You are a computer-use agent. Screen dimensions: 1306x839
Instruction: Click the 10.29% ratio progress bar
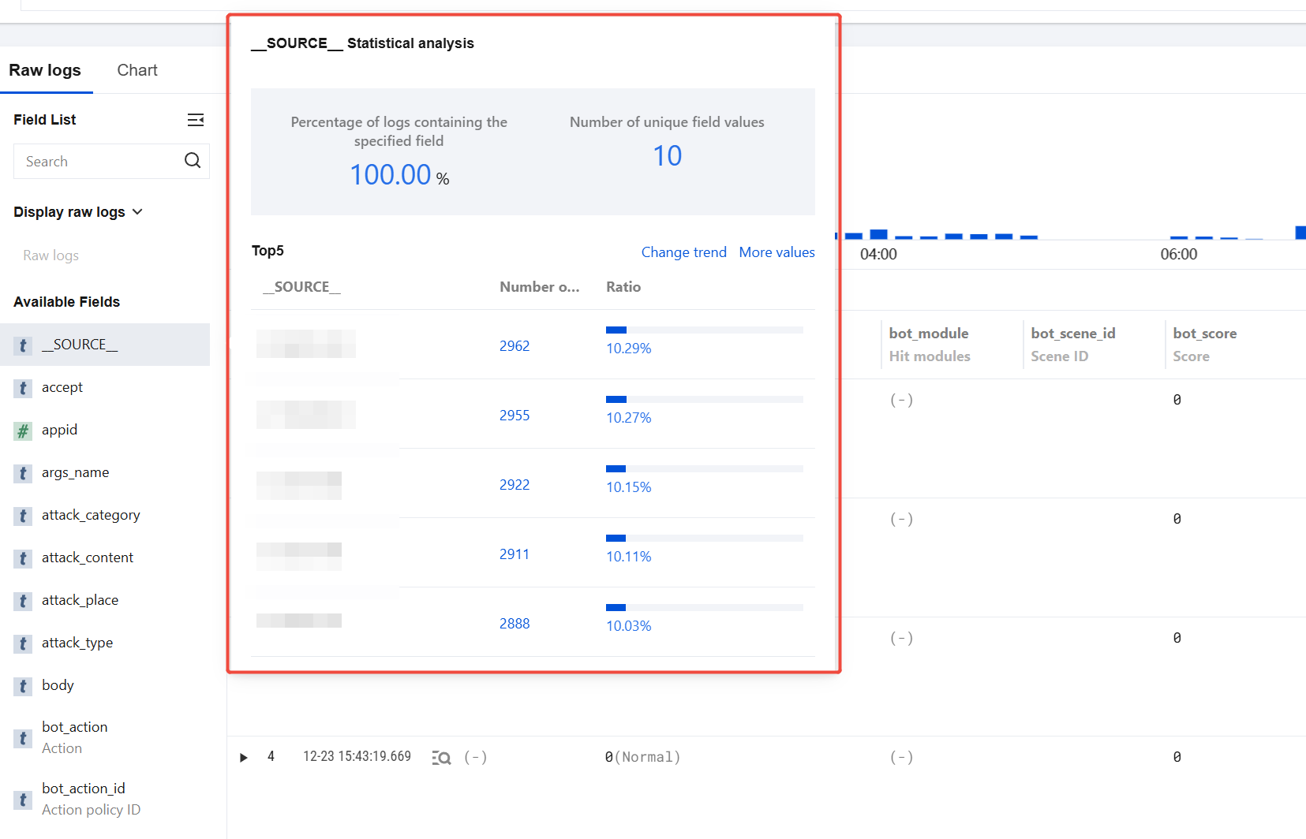(704, 330)
